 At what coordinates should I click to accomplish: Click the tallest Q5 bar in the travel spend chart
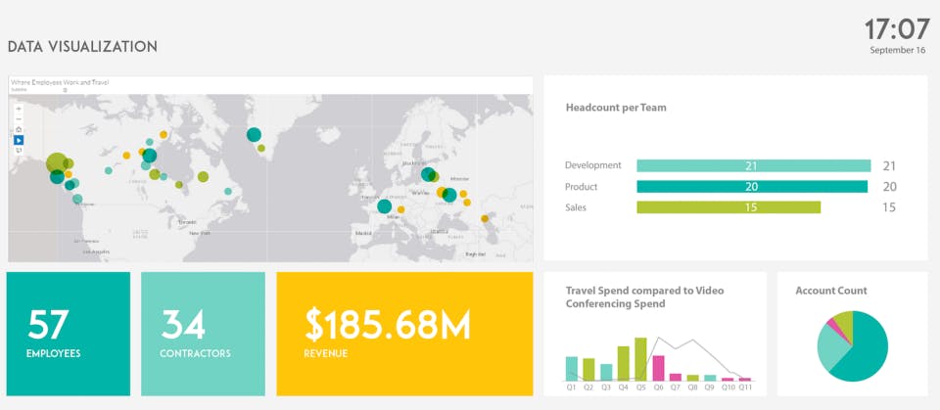coord(640,359)
